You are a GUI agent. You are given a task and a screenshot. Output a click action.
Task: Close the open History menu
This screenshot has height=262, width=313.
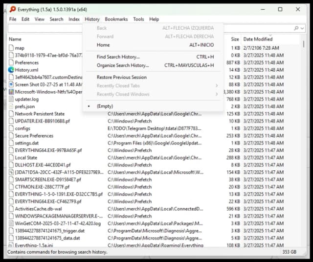coord(92,19)
